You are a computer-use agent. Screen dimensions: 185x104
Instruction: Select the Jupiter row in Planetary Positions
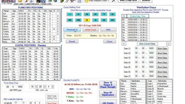click(x=31, y=24)
